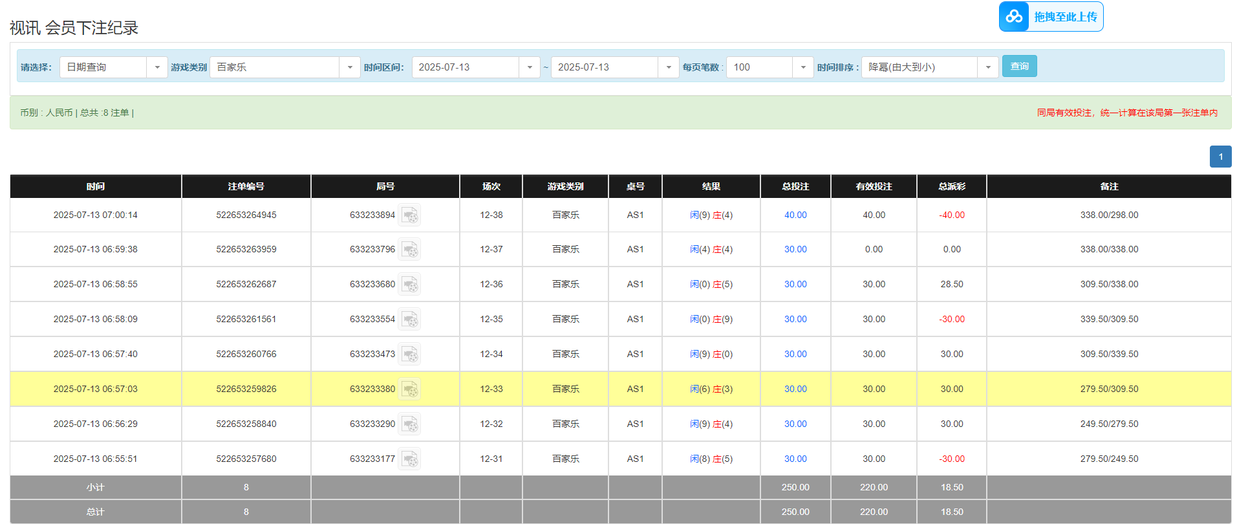Image resolution: width=1237 pixels, height=524 pixels.
Task: Click 30.00 bet link in row 12-37
Action: coord(795,250)
